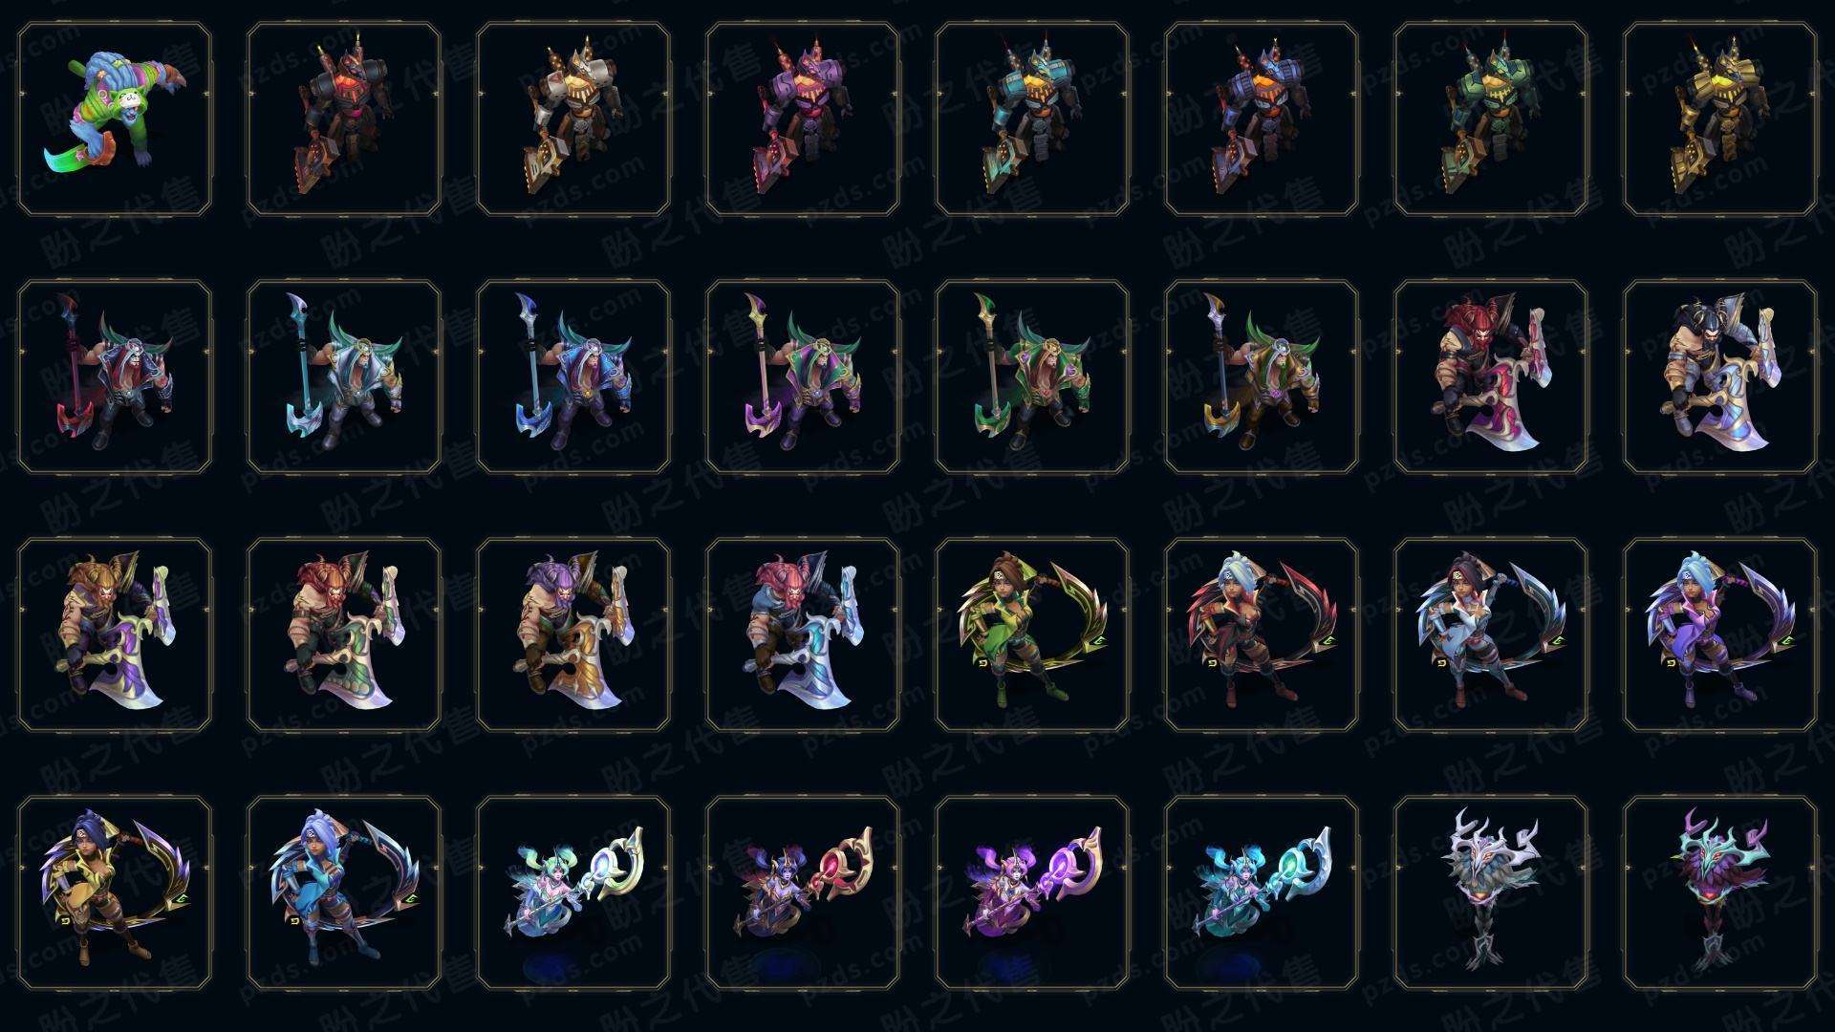The width and height of the screenshot is (1835, 1032).
Task: Pick the teal robot knight chroma
Action: click(x=1032, y=119)
